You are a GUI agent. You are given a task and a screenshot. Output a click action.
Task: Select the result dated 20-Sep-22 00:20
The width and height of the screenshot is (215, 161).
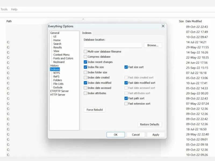click(x=197, y=93)
